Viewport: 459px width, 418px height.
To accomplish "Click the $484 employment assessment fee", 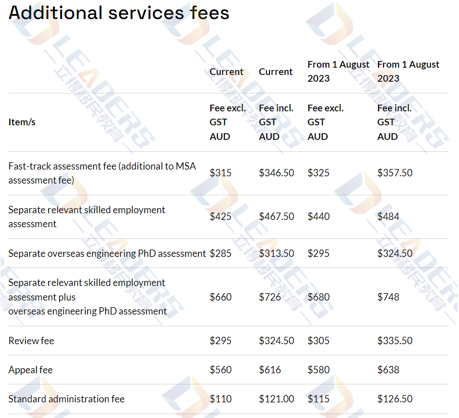I will coord(388,217).
